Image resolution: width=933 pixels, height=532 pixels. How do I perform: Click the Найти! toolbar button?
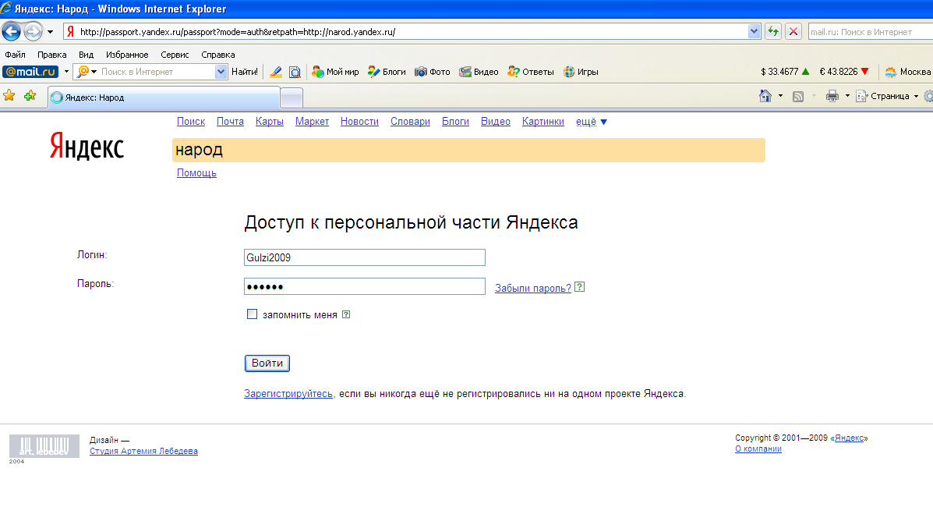coord(245,72)
